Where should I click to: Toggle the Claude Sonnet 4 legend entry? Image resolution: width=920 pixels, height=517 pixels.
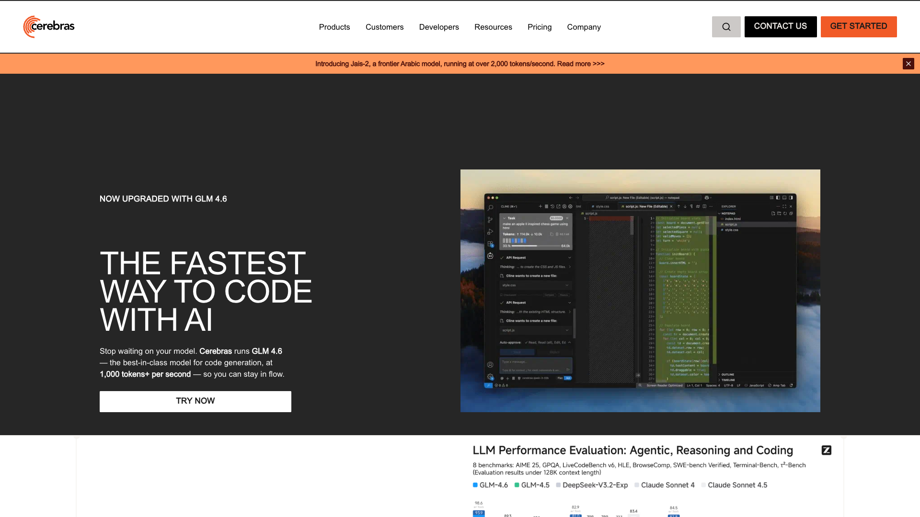pos(665,485)
